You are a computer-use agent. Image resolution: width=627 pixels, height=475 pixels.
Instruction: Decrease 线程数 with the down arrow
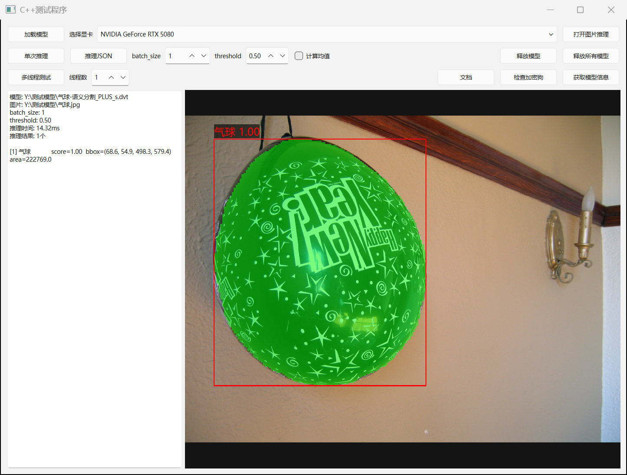coord(123,77)
